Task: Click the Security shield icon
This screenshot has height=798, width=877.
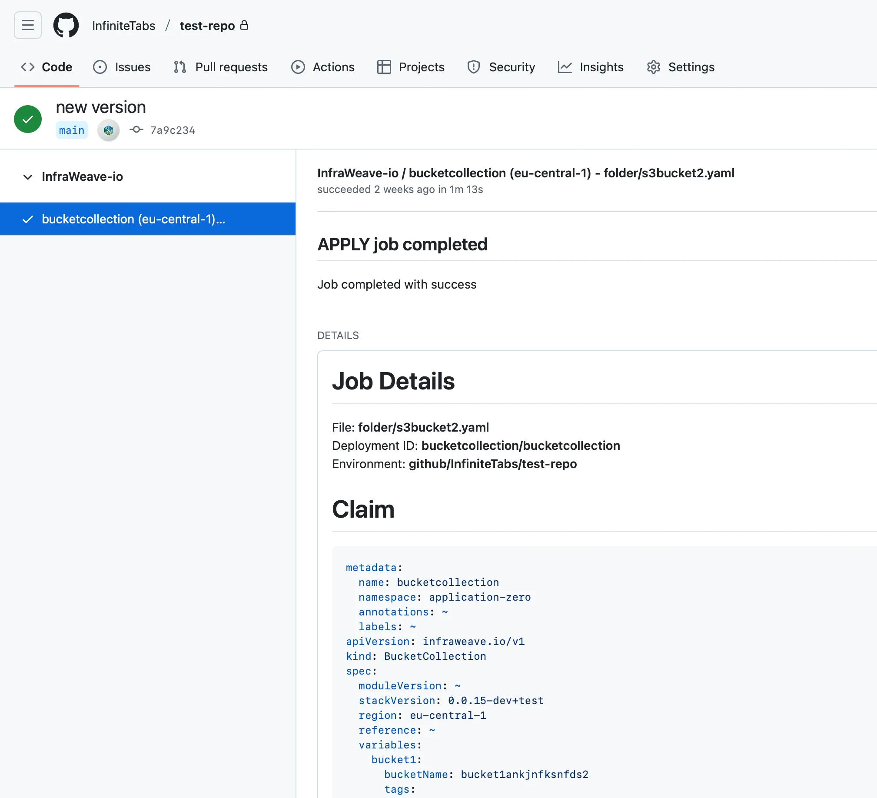Action: click(473, 67)
